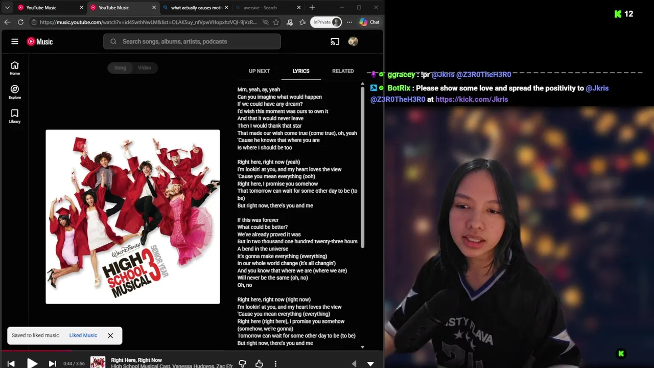Viewport: 654px width, 368px height.
Task: Click the tracking prevention eye icon
Action: [x=265, y=22]
